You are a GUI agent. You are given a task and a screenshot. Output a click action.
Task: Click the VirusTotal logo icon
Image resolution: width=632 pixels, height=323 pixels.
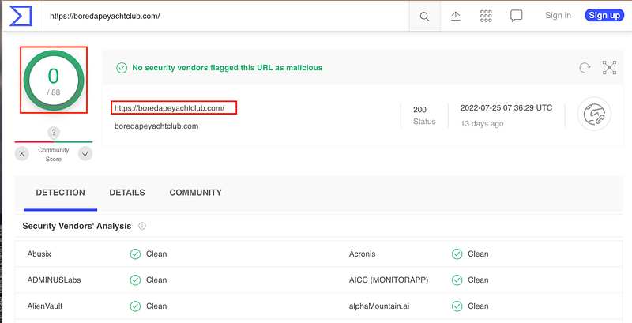tap(21, 16)
